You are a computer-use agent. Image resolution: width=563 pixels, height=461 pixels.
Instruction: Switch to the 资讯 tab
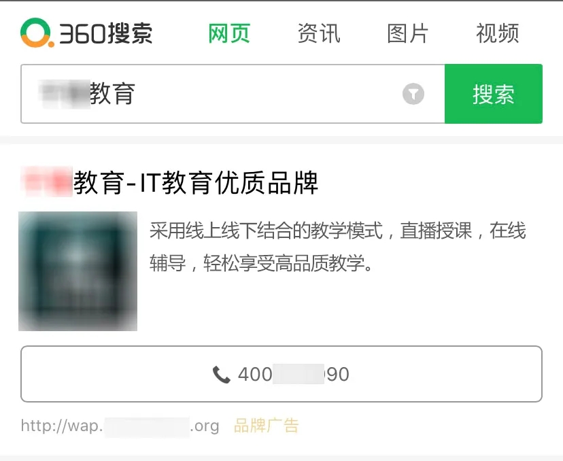pyautogui.click(x=319, y=33)
